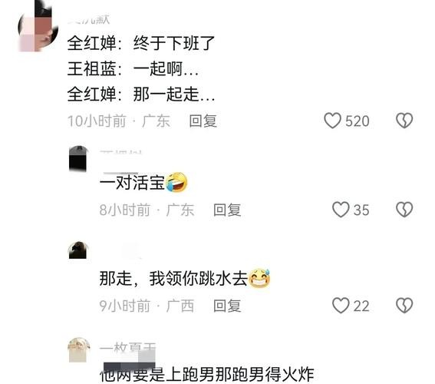
Task: Reply to the 10小时前 广东 comment
Action: pyautogui.click(x=203, y=121)
